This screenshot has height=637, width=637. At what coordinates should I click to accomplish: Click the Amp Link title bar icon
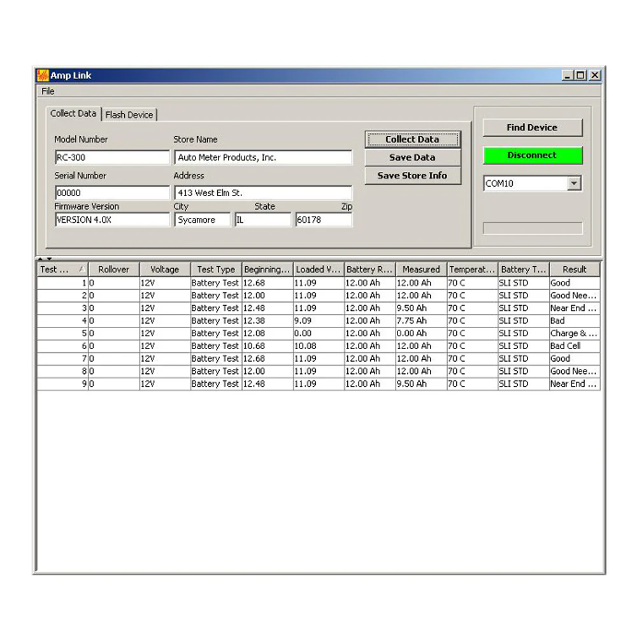click(x=43, y=75)
